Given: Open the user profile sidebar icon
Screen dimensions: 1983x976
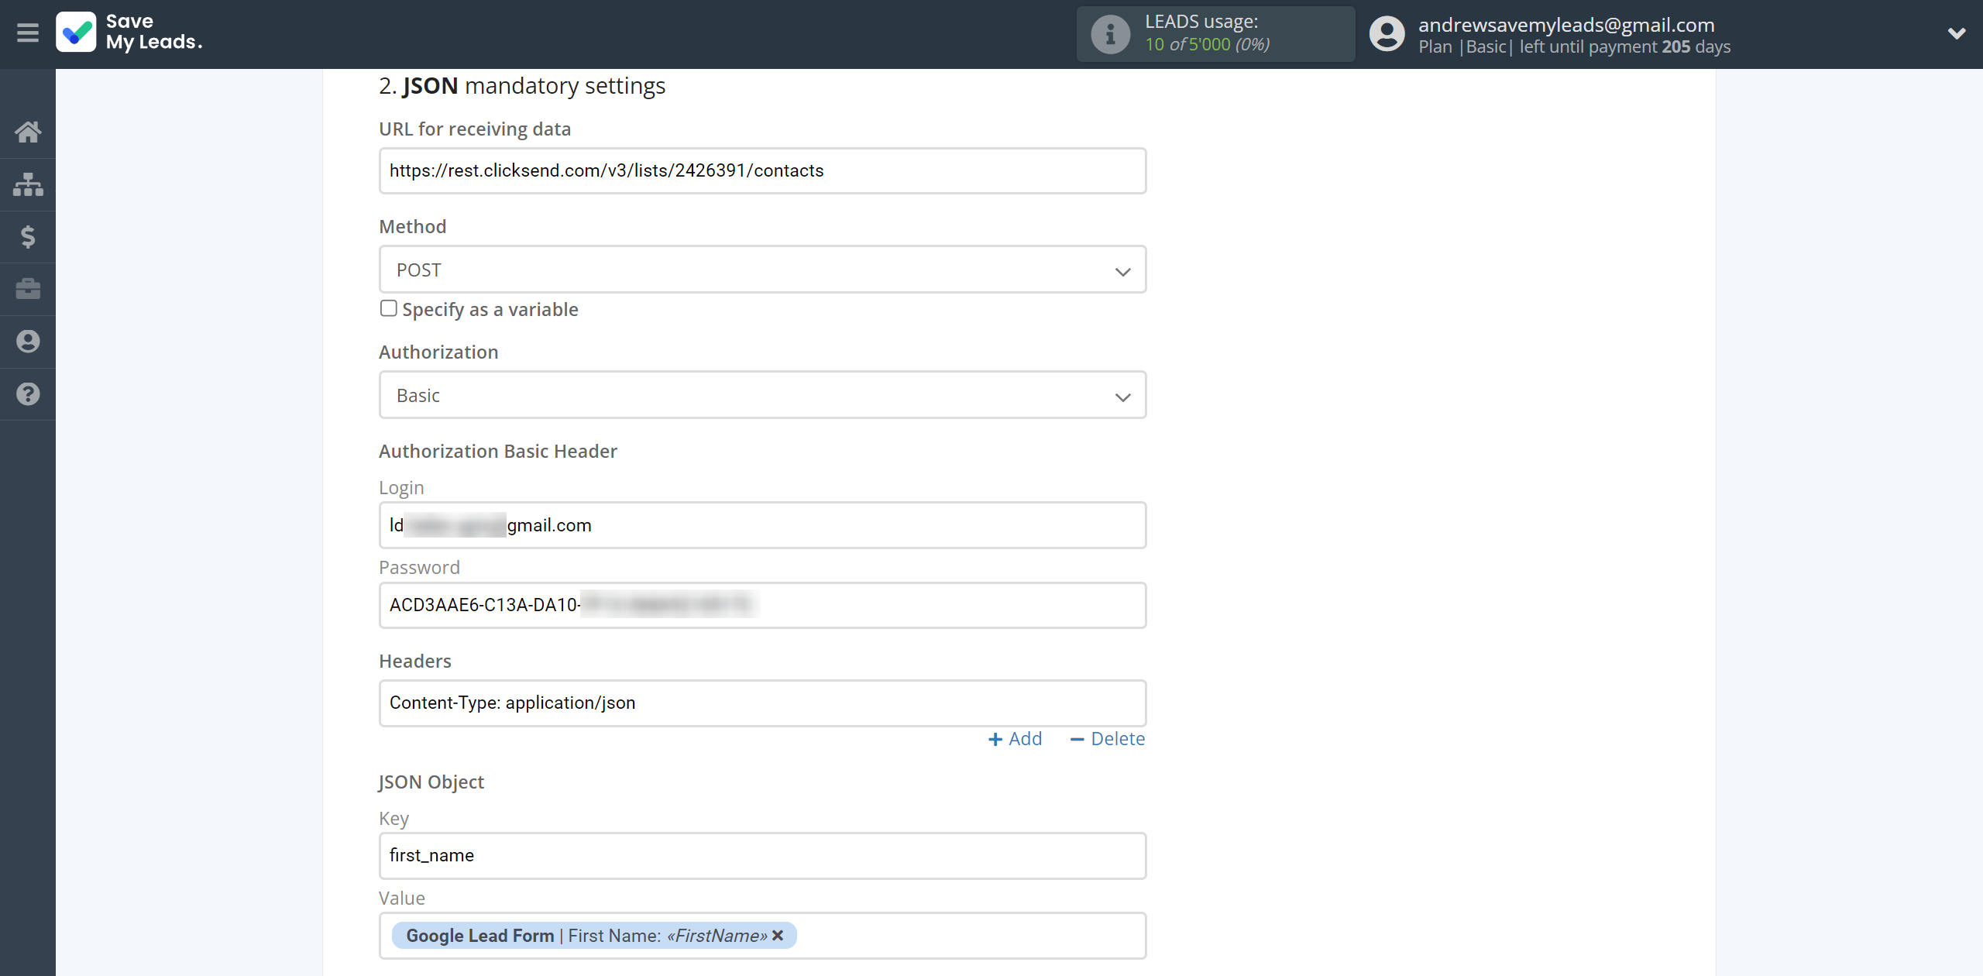Looking at the screenshot, I should tap(28, 342).
